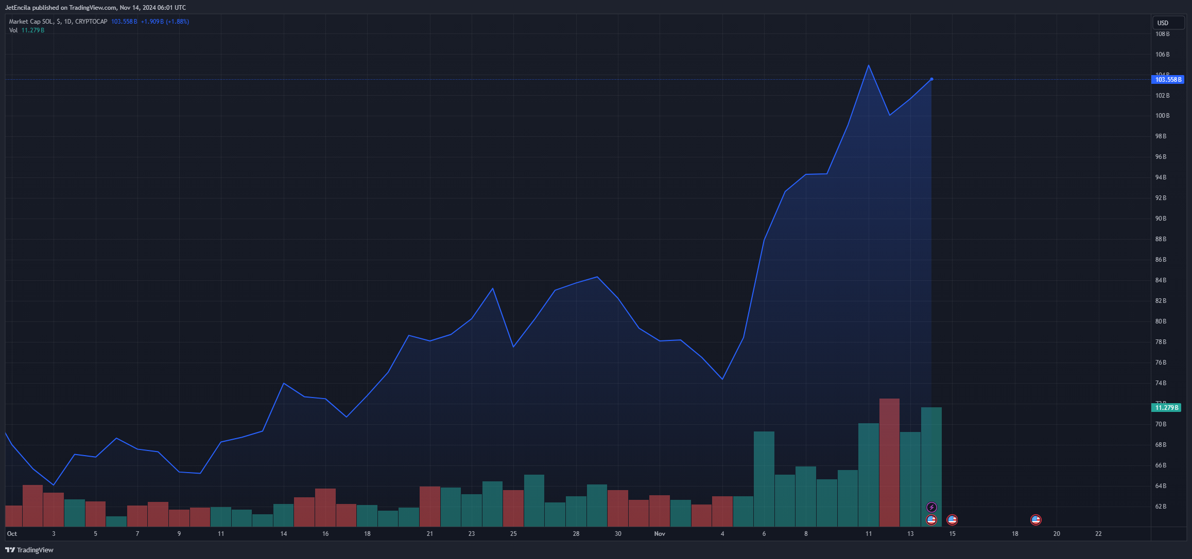This screenshot has width=1192, height=559.
Task: Click the tall red volume bar
Action: pos(889,462)
